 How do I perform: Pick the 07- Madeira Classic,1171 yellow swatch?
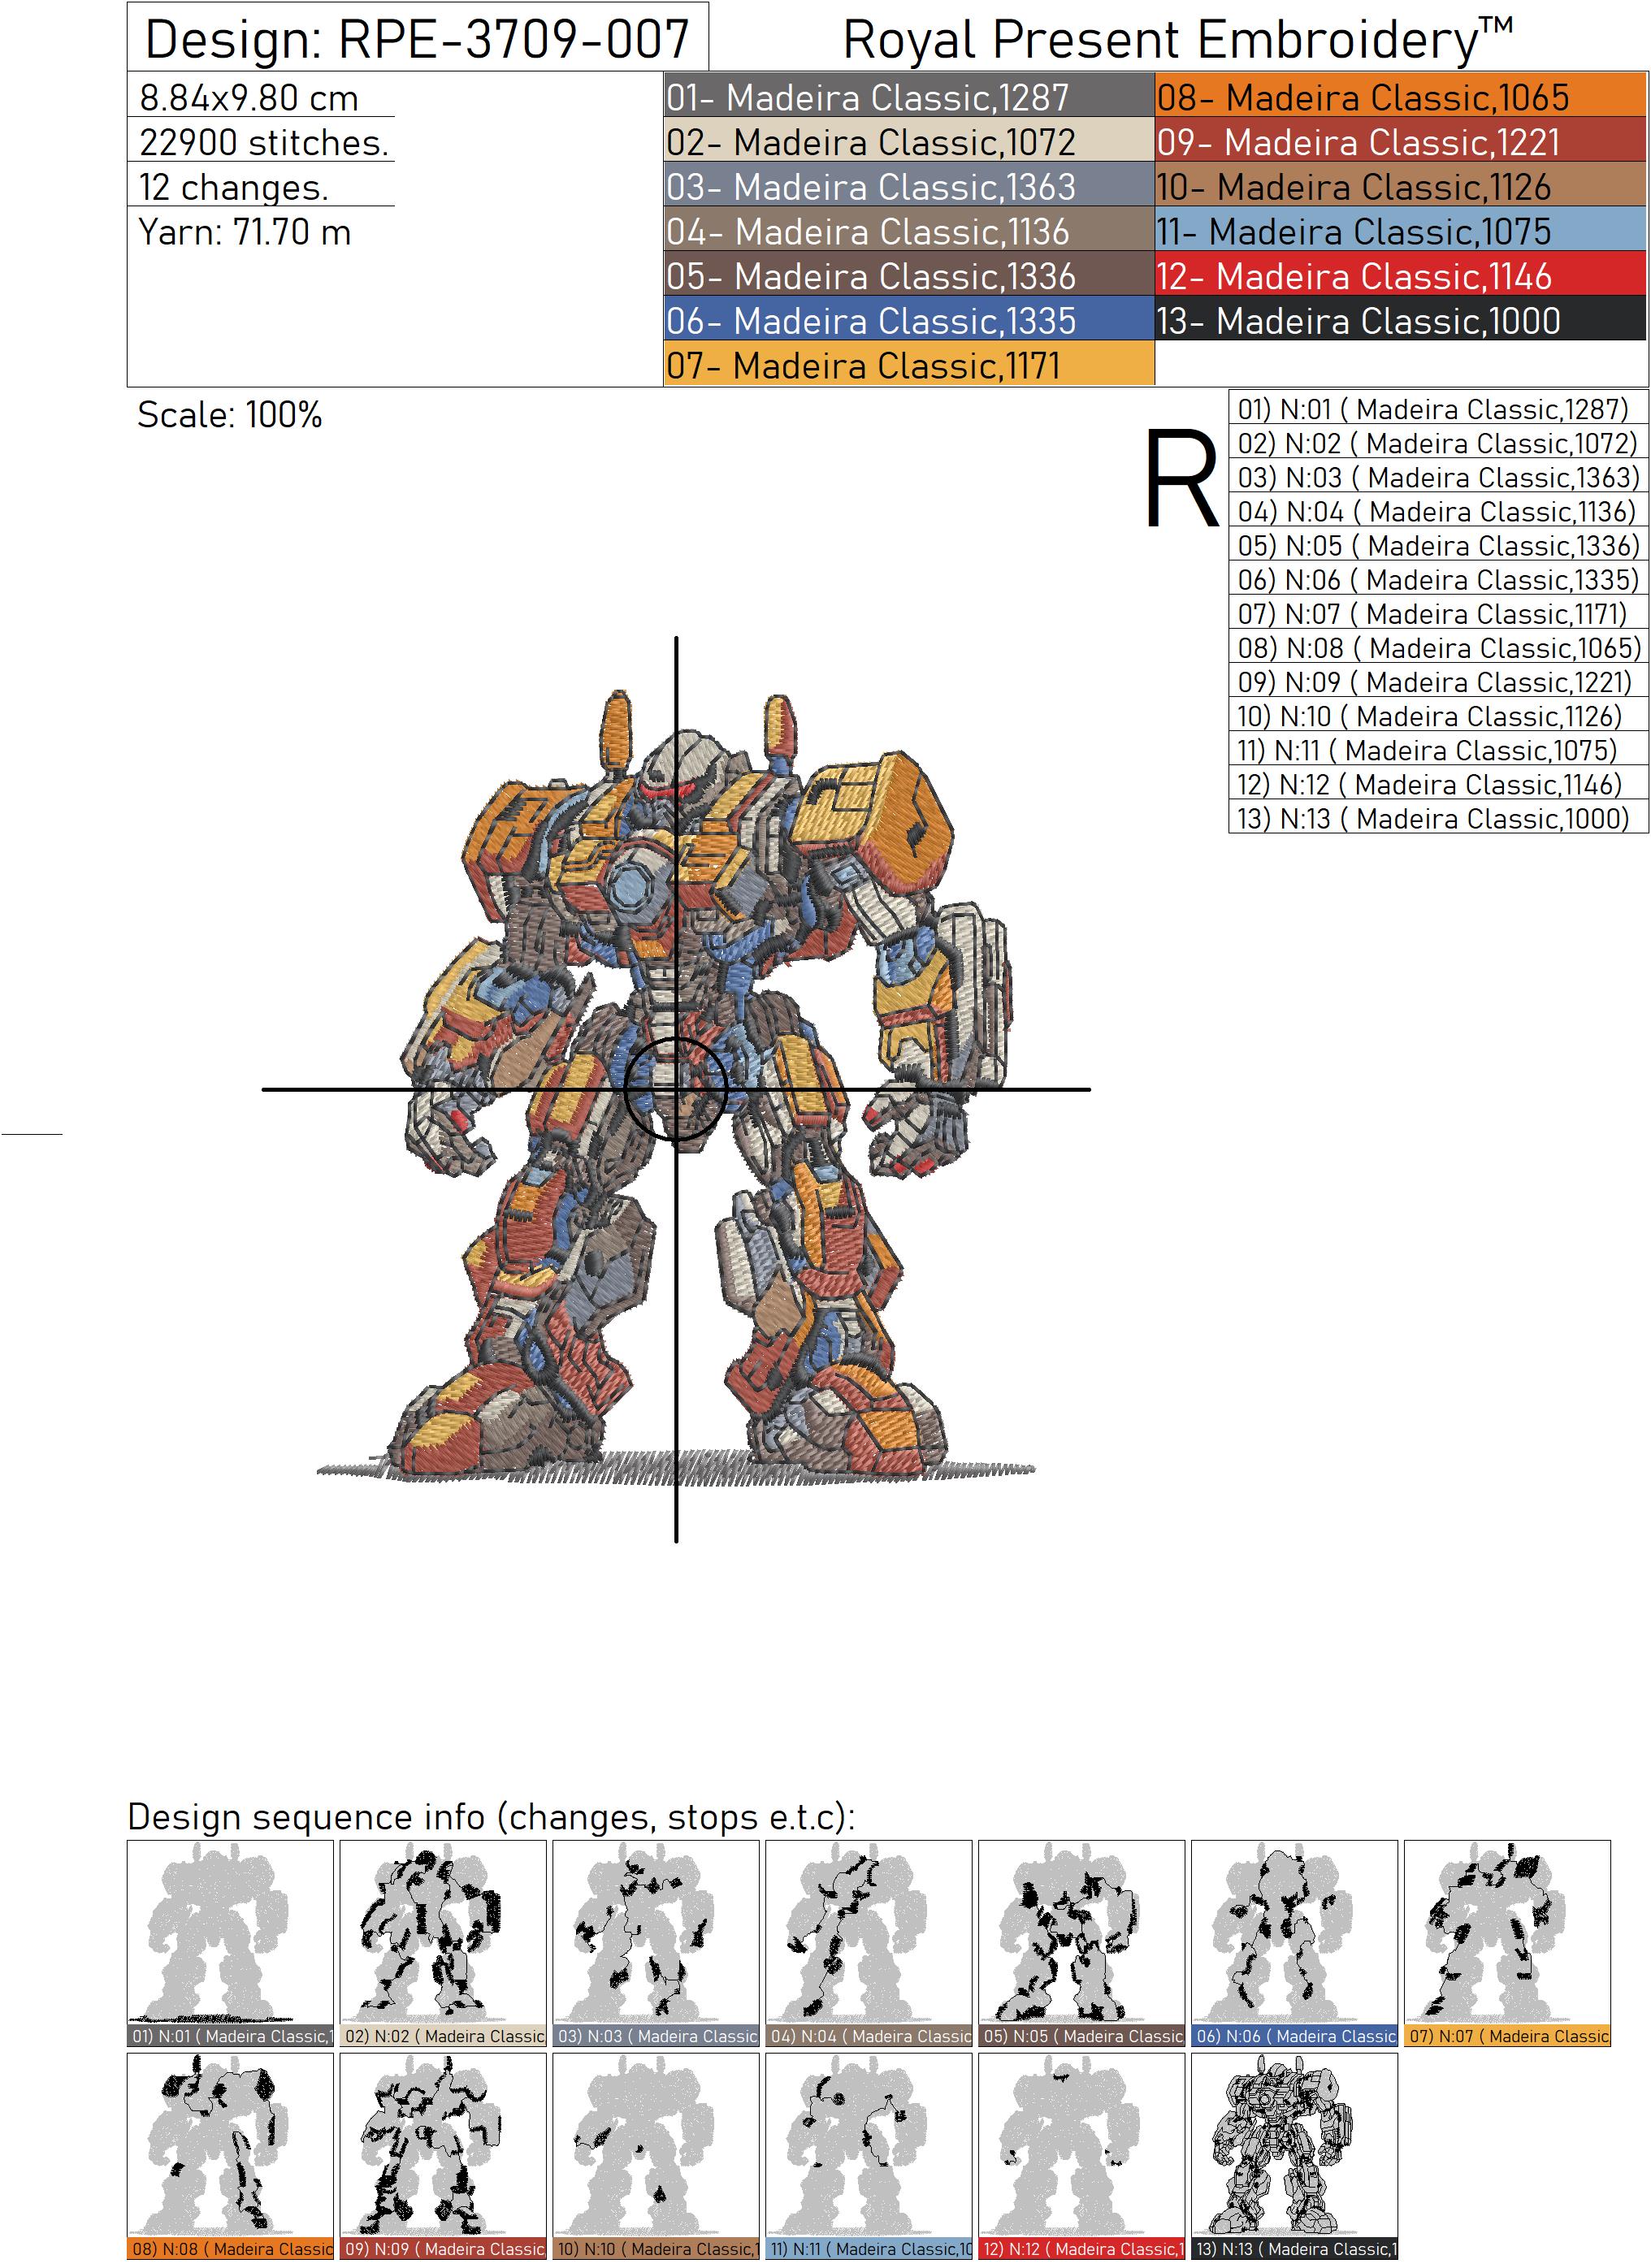[x=908, y=364]
